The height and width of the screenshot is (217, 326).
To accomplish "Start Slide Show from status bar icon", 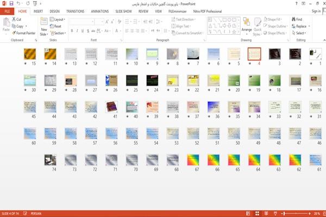I will (275, 213).
